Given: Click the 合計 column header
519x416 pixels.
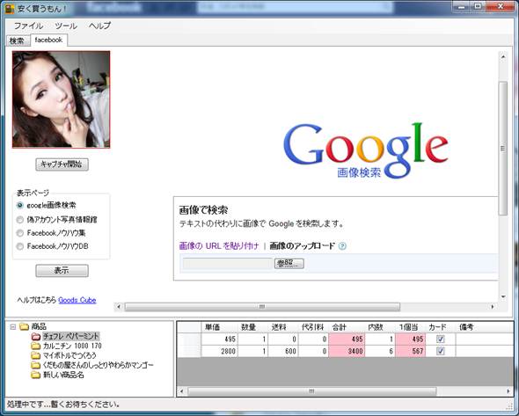Looking at the screenshot, I should click(347, 327).
